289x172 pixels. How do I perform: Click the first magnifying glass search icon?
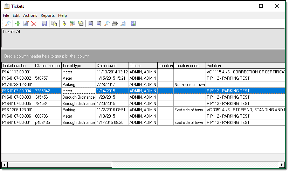[7, 24]
